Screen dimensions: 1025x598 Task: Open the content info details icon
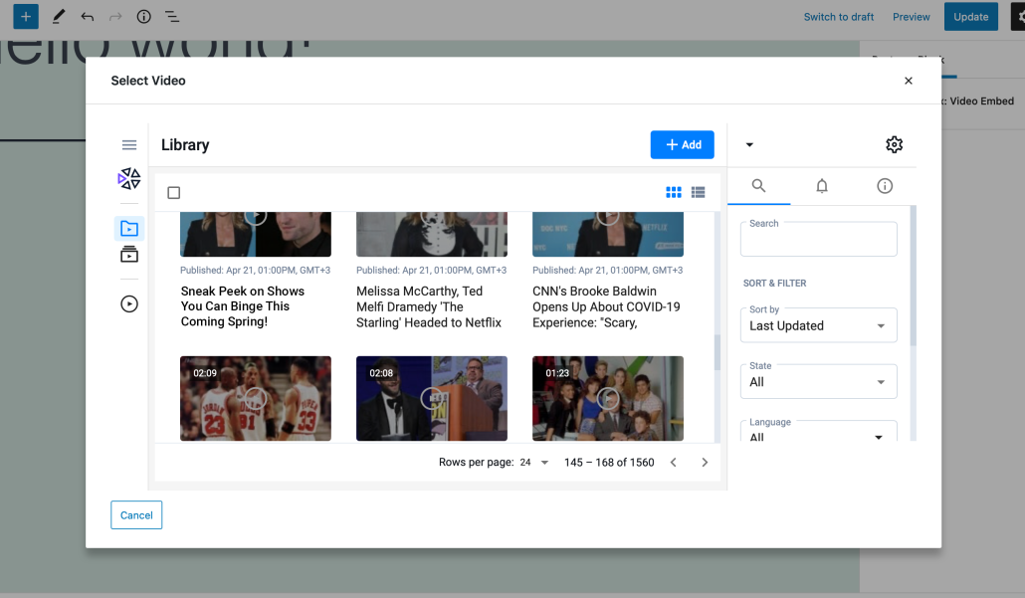pos(144,17)
